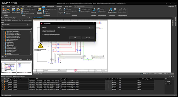Tick Completed checkbox in message row 6
The height and width of the screenshot is (97, 178).
(x=108, y=90)
